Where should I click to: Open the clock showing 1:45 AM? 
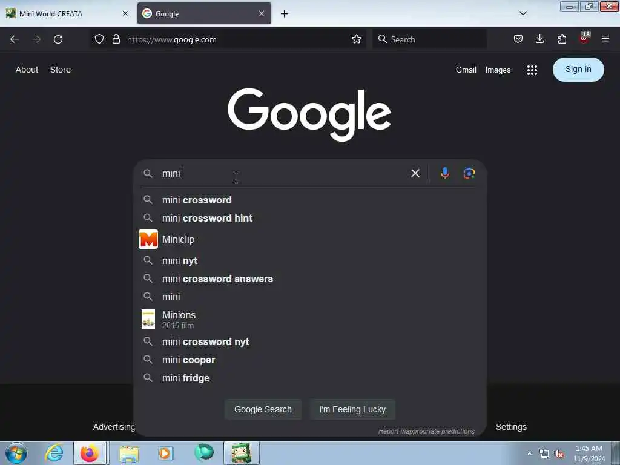(589, 453)
